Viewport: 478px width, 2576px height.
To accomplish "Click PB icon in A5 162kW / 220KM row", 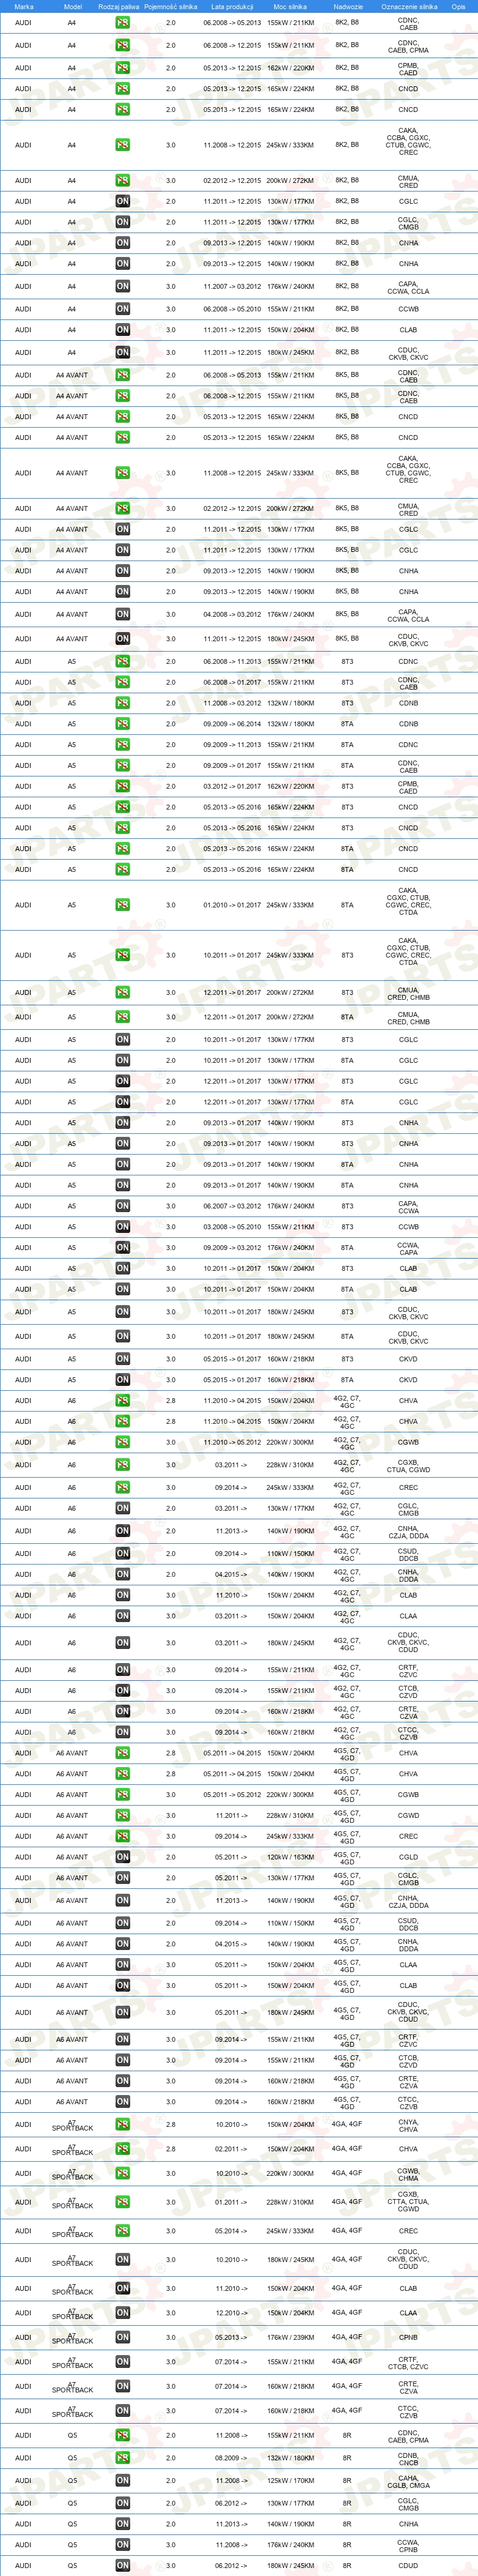I will [122, 786].
